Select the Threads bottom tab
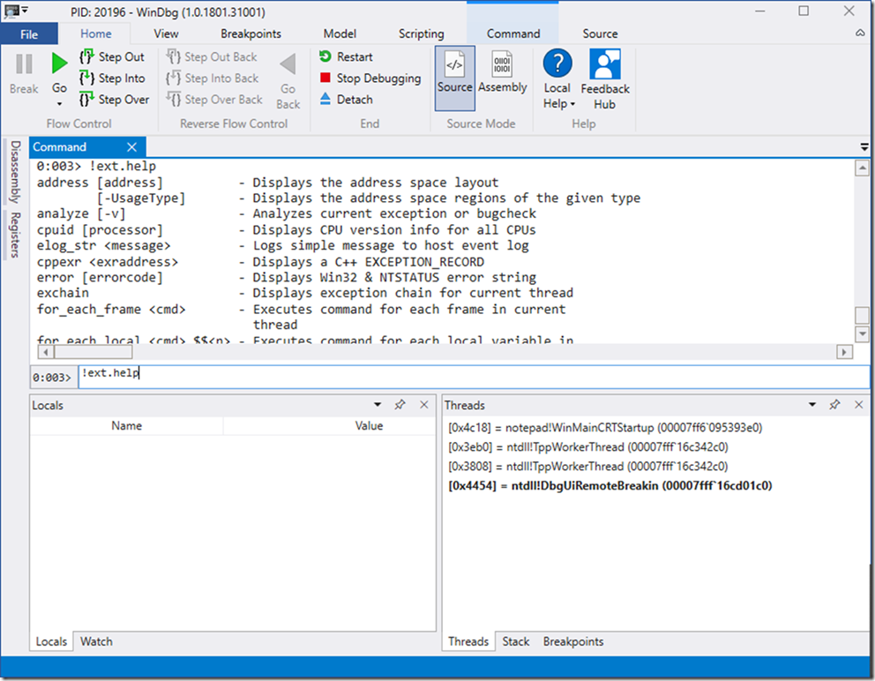The width and height of the screenshot is (875, 681). click(468, 641)
